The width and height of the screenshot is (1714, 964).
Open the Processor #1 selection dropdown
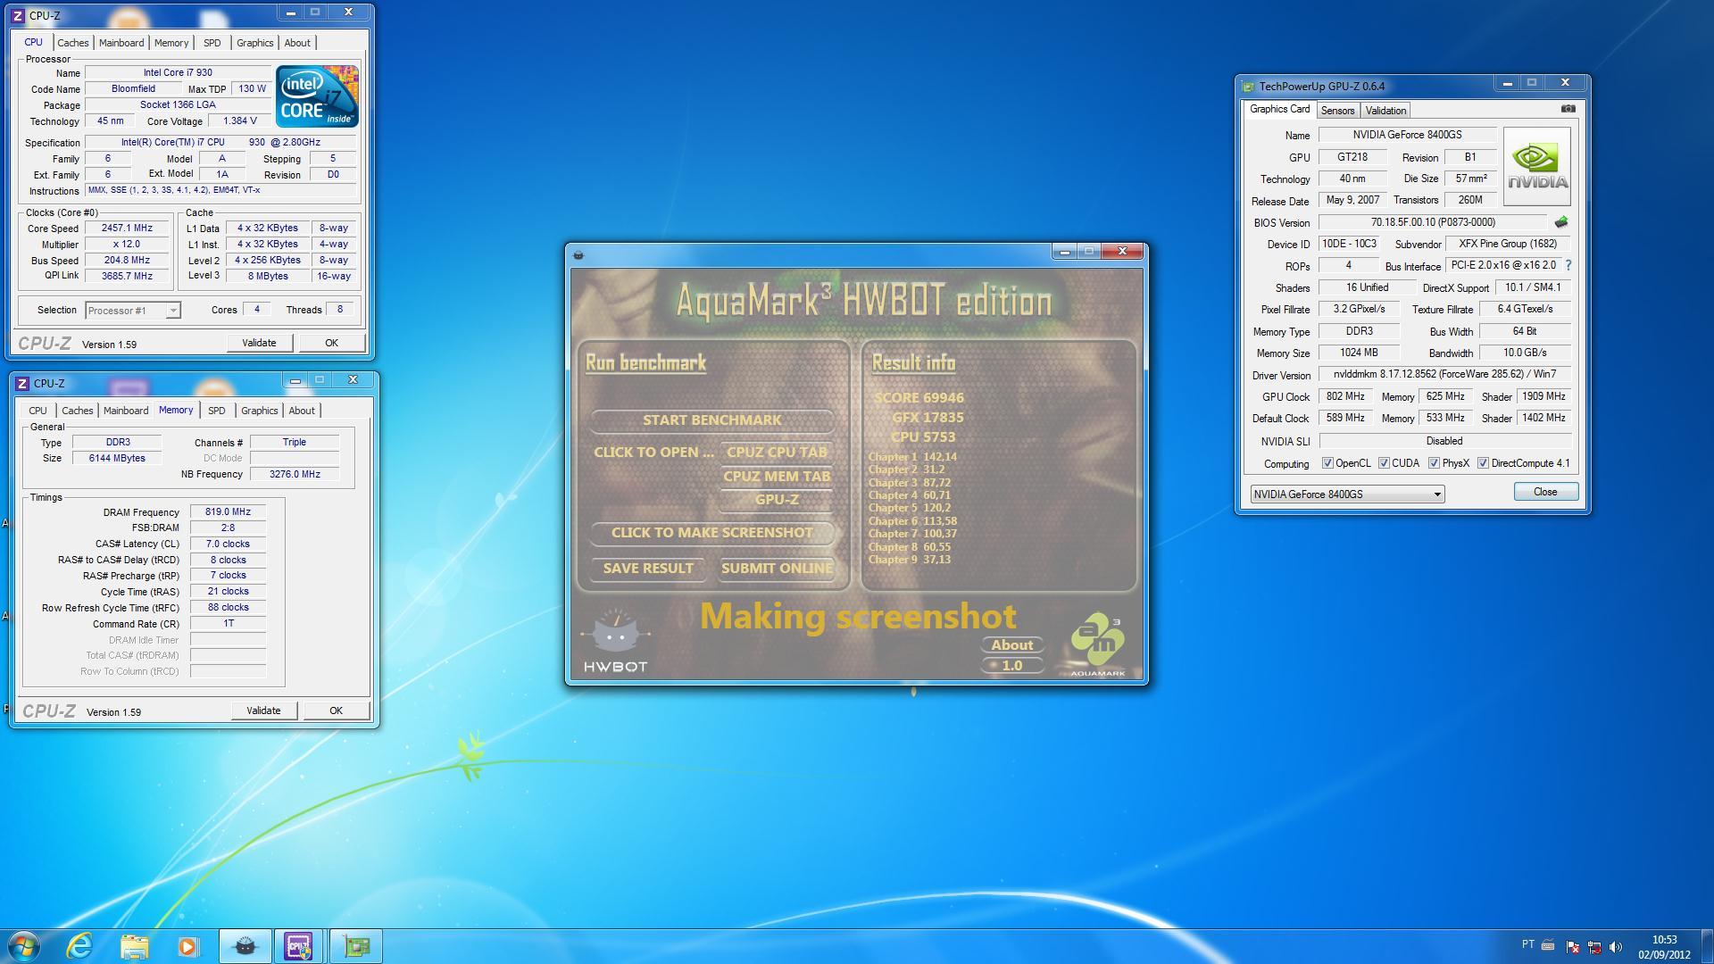click(x=133, y=311)
